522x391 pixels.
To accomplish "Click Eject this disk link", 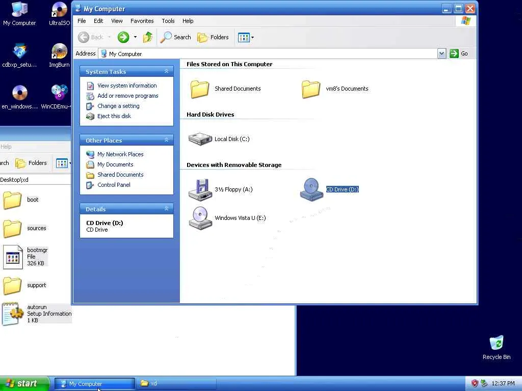I will coord(114,117).
